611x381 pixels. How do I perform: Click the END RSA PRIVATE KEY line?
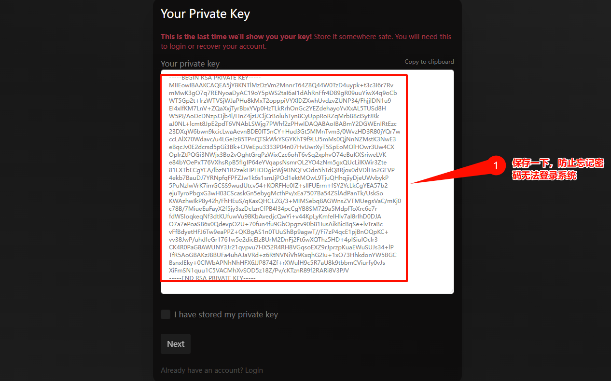[212, 278]
